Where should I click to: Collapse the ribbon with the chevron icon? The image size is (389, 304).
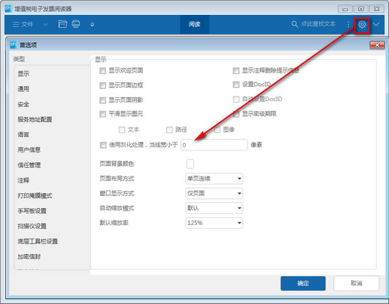click(376, 24)
